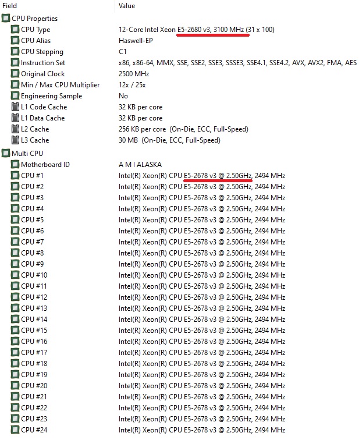359x440 pixels.
Task: Select the CPU #18 row label
Action: [34, 363]
